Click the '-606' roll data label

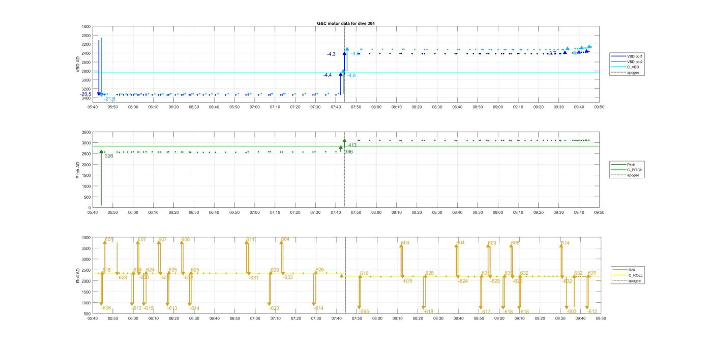(106, 308)
